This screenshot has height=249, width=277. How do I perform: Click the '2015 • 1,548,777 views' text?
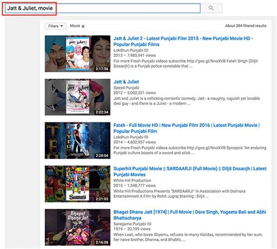click(x=134, y=185)
